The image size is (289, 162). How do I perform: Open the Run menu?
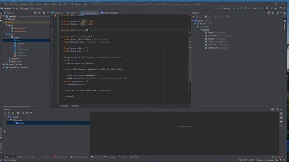pos(60,4)
